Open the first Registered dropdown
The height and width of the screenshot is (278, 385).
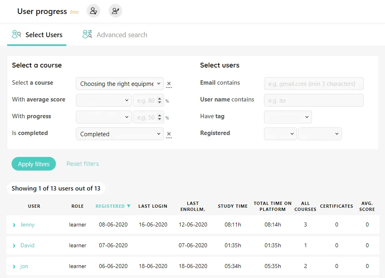tap(280, 134)
